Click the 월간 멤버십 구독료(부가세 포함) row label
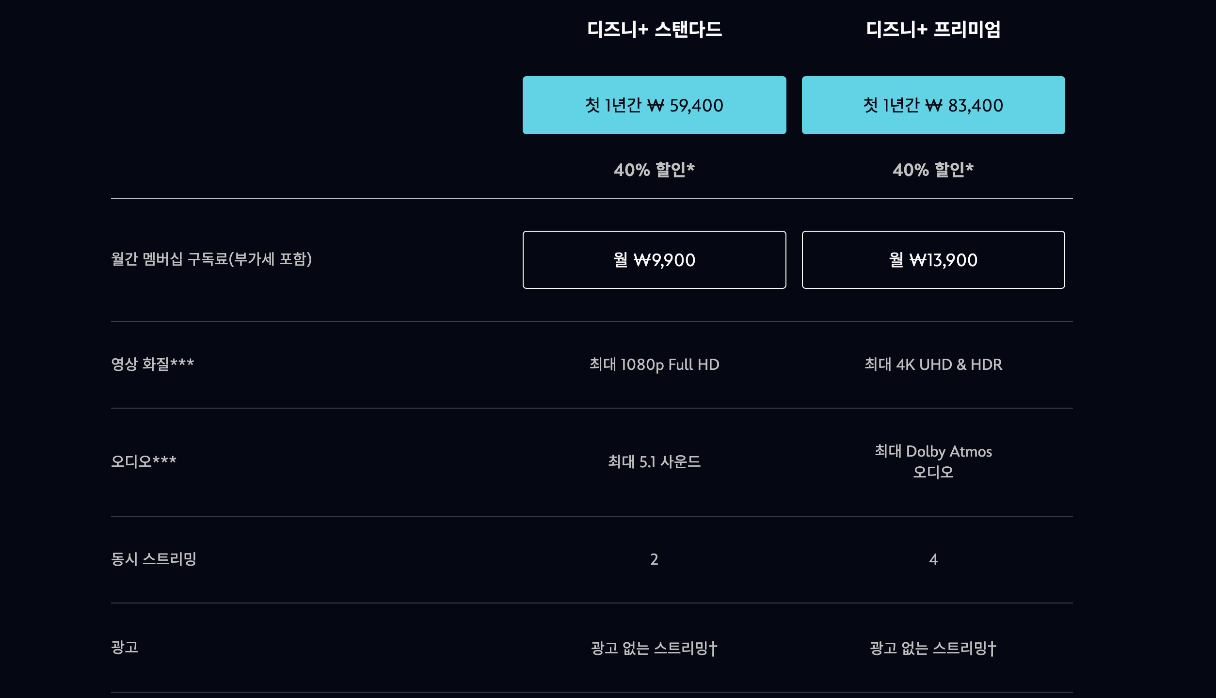 coord(212,260)
